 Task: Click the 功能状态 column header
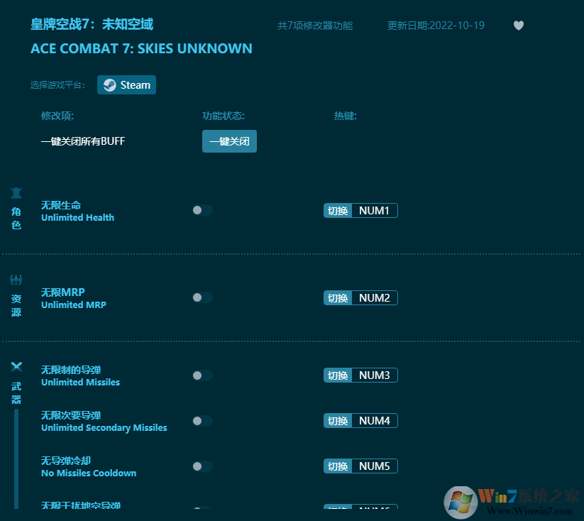point(224,116)
